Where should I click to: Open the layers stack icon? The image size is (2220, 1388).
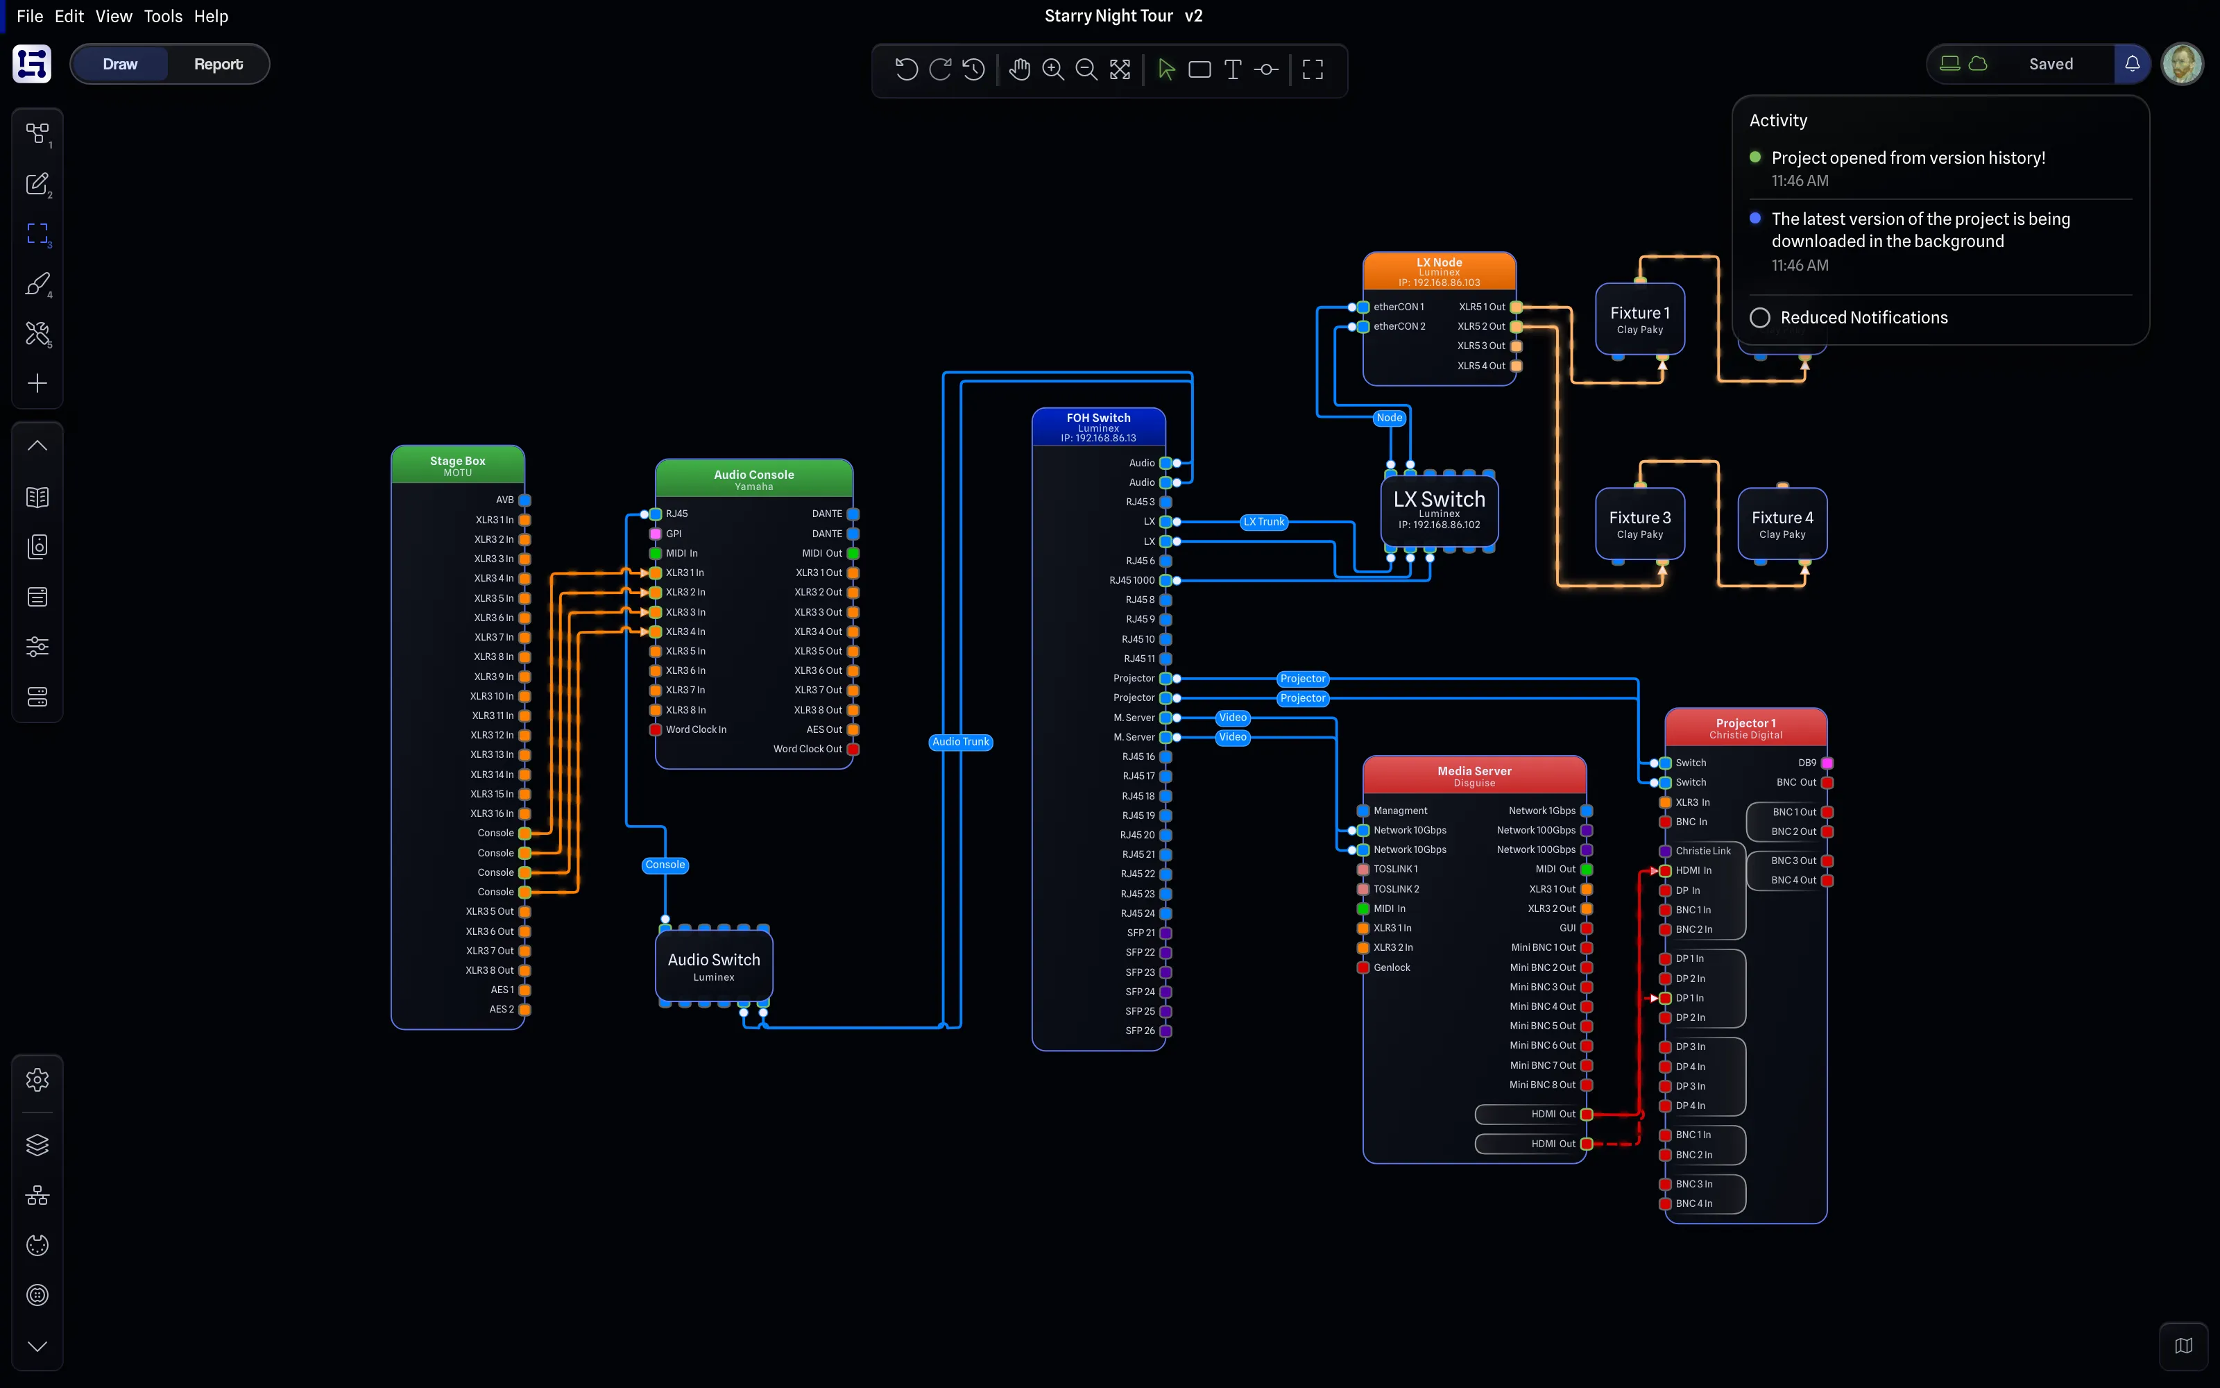pos(37,1144)
